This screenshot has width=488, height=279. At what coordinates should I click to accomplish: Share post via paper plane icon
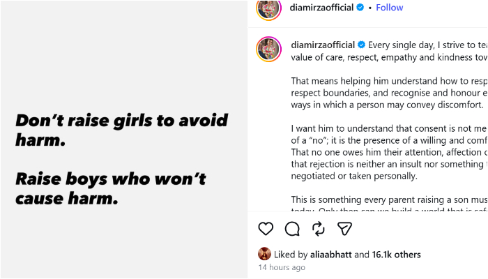click(x=344, y=229)
